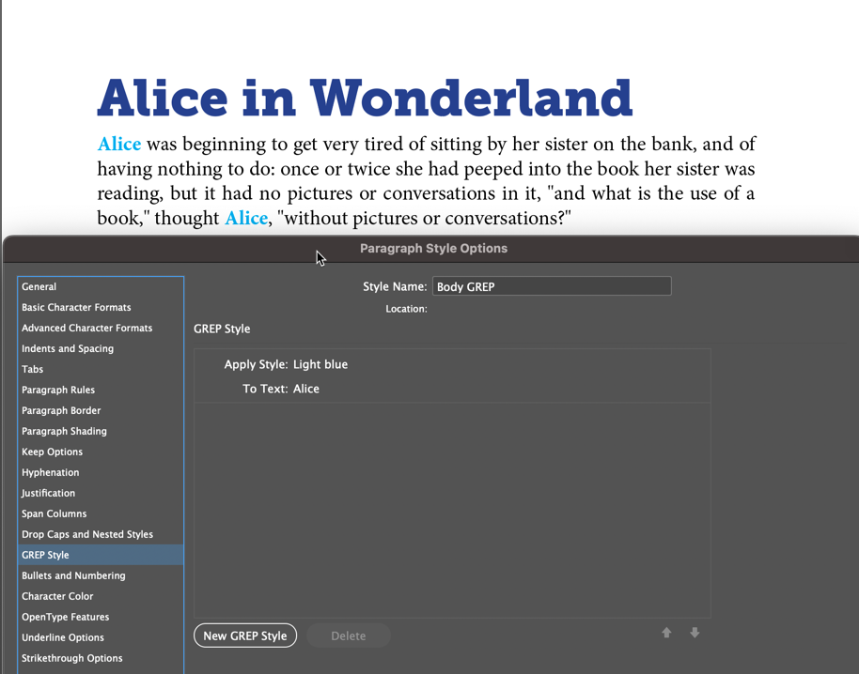This screenshot has height=674, width=859.
Task: Click To Text value Alice
Action: pos(306,389)
